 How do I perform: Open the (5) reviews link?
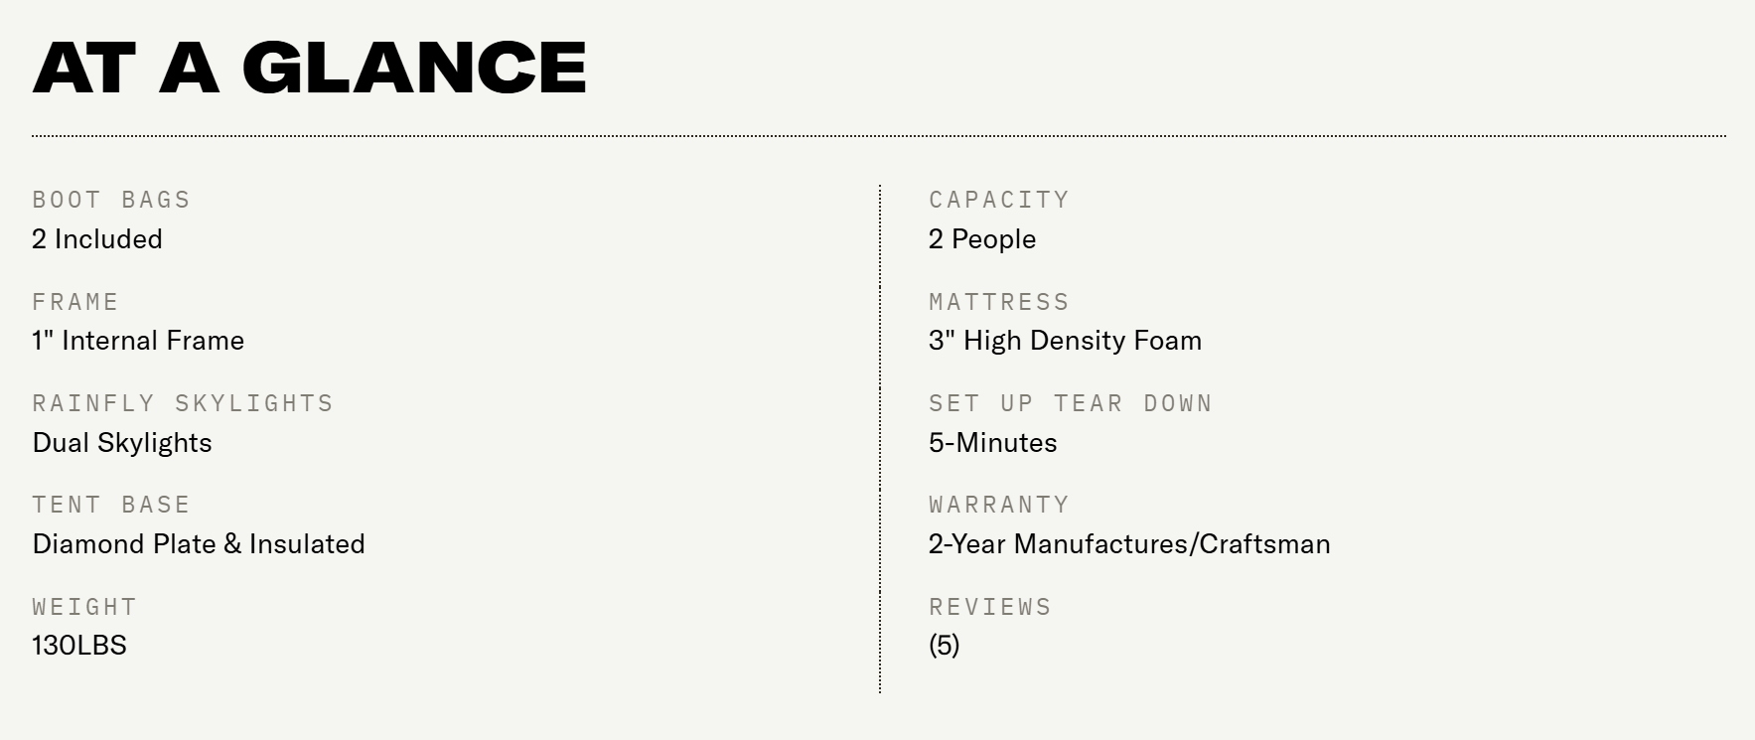945,646
